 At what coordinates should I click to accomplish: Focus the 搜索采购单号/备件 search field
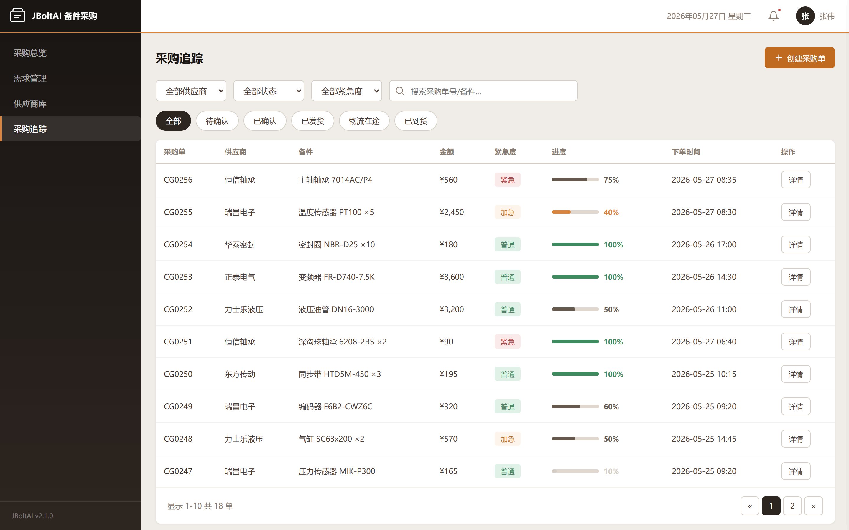click(x=483, y=91)
